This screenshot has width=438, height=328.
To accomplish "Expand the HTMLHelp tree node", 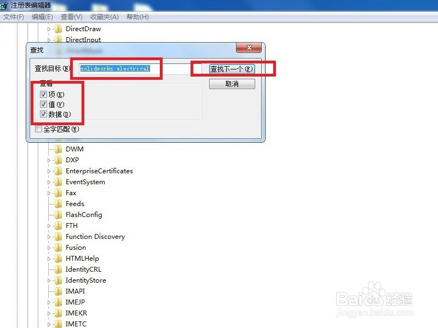I will 49,259.
